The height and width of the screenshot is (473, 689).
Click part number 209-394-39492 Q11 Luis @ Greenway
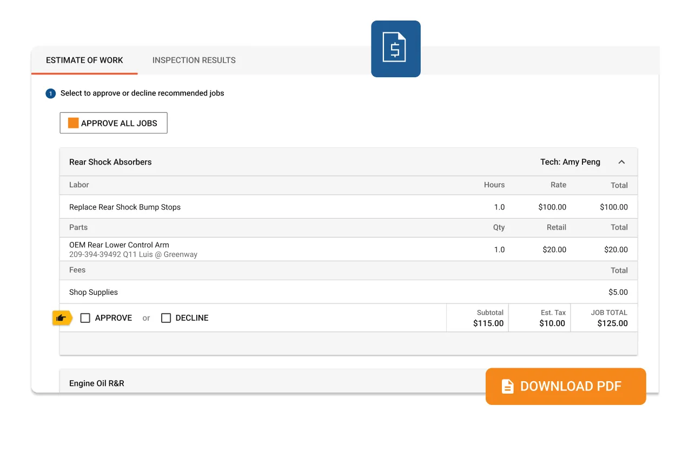click(x=133, y=254)
